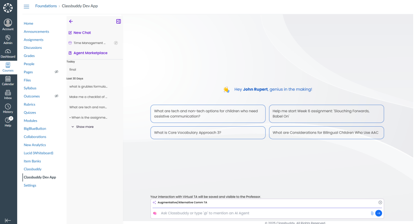Click the paperclip attachment icon
Viewport: 418px width, 224px height.
click(372, 213)
